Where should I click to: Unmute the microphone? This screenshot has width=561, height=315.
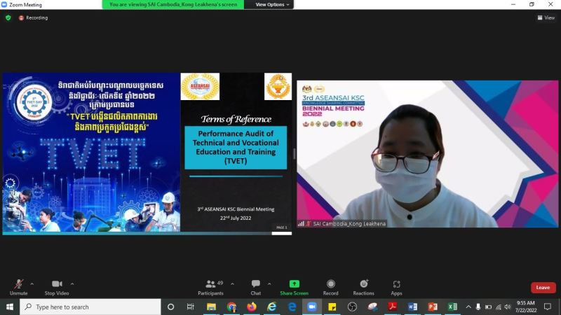(x=18, y=286)
